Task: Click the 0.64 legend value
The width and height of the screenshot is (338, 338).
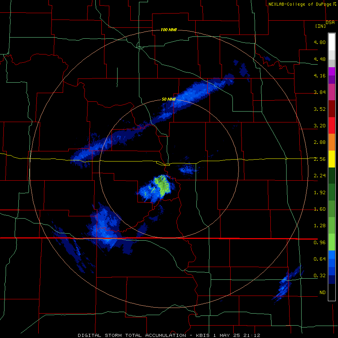Action: (320, 259)
